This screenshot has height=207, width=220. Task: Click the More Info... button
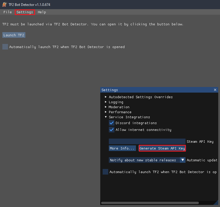coord(122,148)
